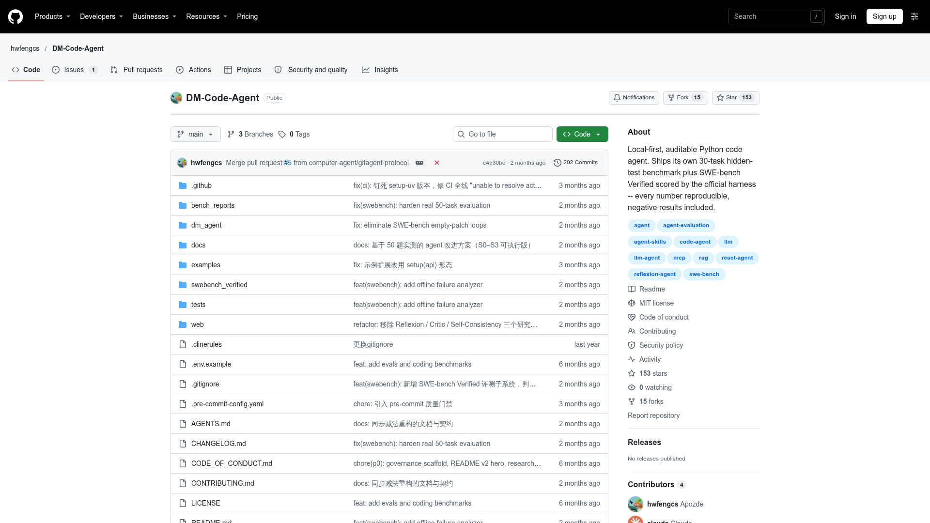Screen dimensions: 930x523
Task: Click the hwfengcs avatar beside repository title
Action: point(176,98)
